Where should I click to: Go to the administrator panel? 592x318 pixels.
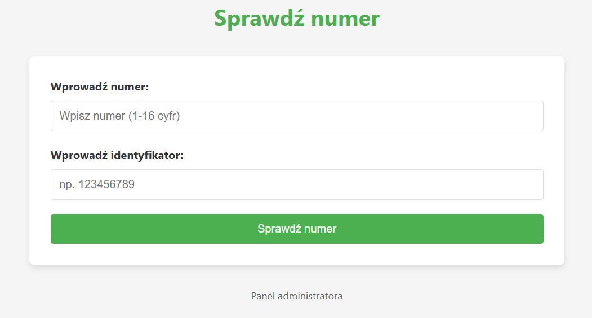click(x=297, y=296)
